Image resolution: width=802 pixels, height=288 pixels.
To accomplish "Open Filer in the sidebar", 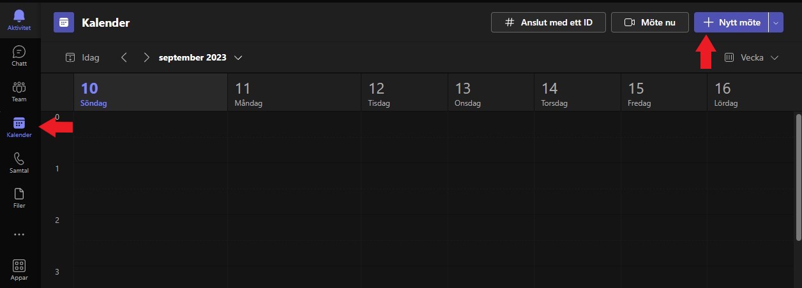I will pyautogui.click(x=19, y=198).
